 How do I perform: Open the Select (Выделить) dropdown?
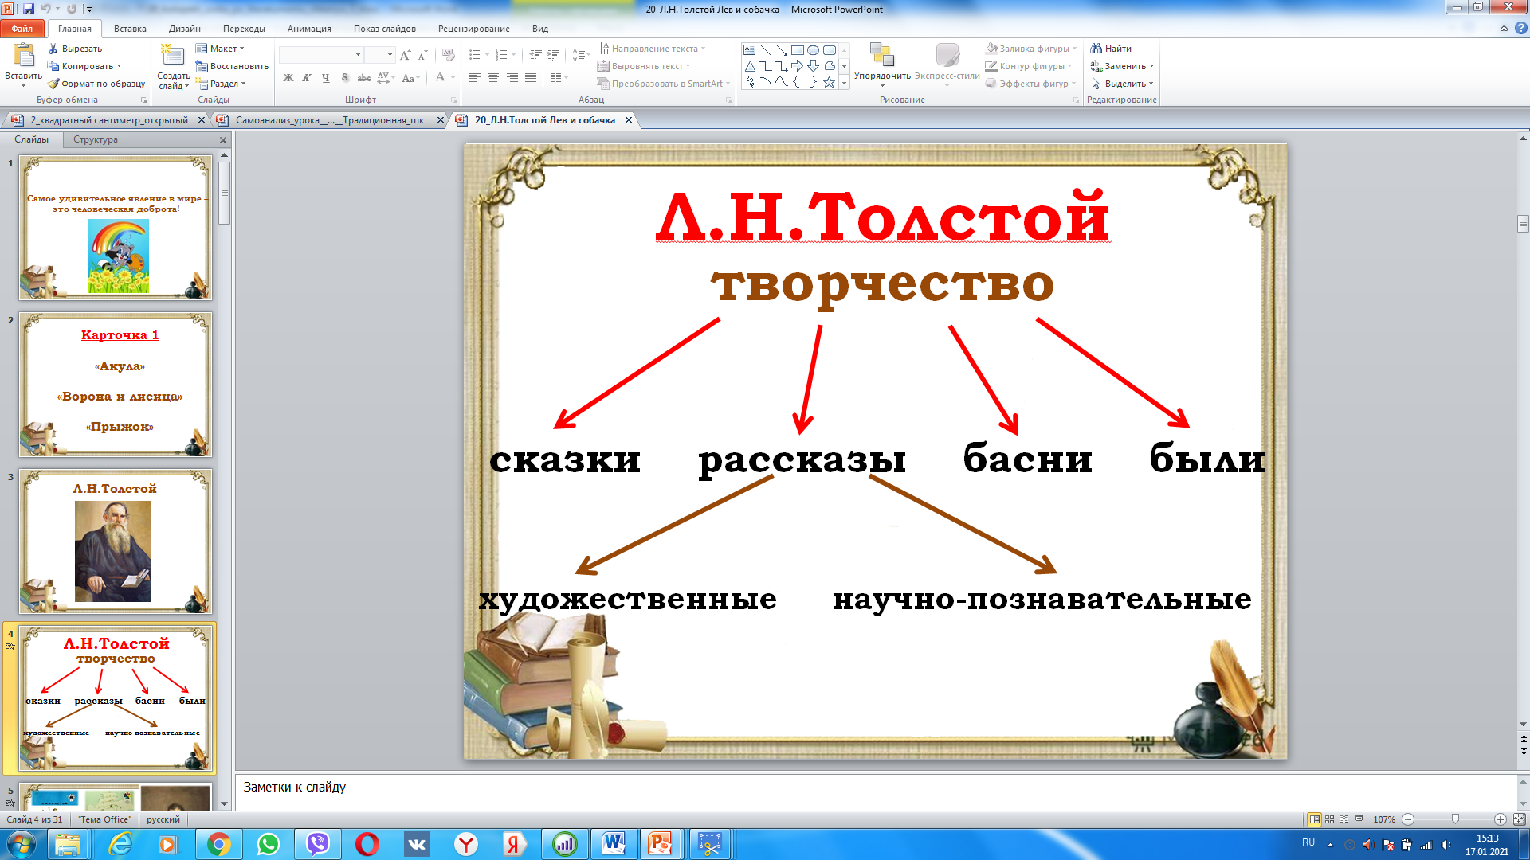coord(1123,84)
